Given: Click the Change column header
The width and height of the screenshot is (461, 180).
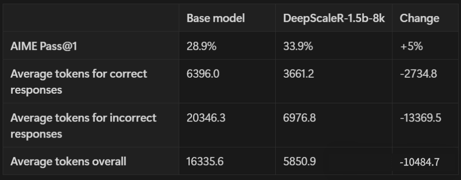Looking at the screenshot, I should (419, 18).
